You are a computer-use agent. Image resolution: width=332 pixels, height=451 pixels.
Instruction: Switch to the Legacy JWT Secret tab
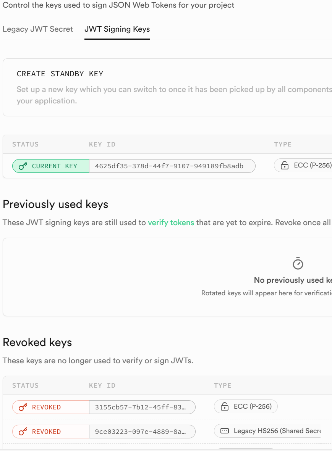pyautogui.click(x=38, y=29)
